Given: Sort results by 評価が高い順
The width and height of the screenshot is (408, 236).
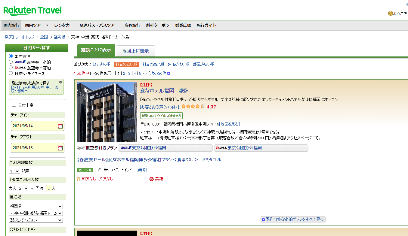Looking at the screenshot, I should pos(178,64).
